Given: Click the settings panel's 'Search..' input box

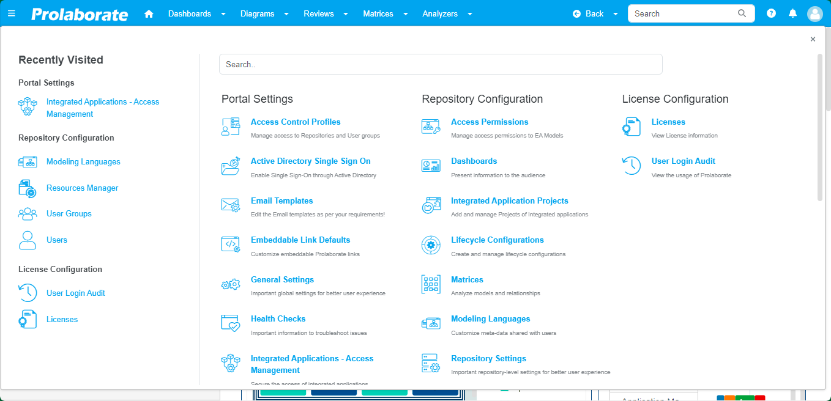Looking at the screenshot, I should pyautogui.click(x=441, y=64).
